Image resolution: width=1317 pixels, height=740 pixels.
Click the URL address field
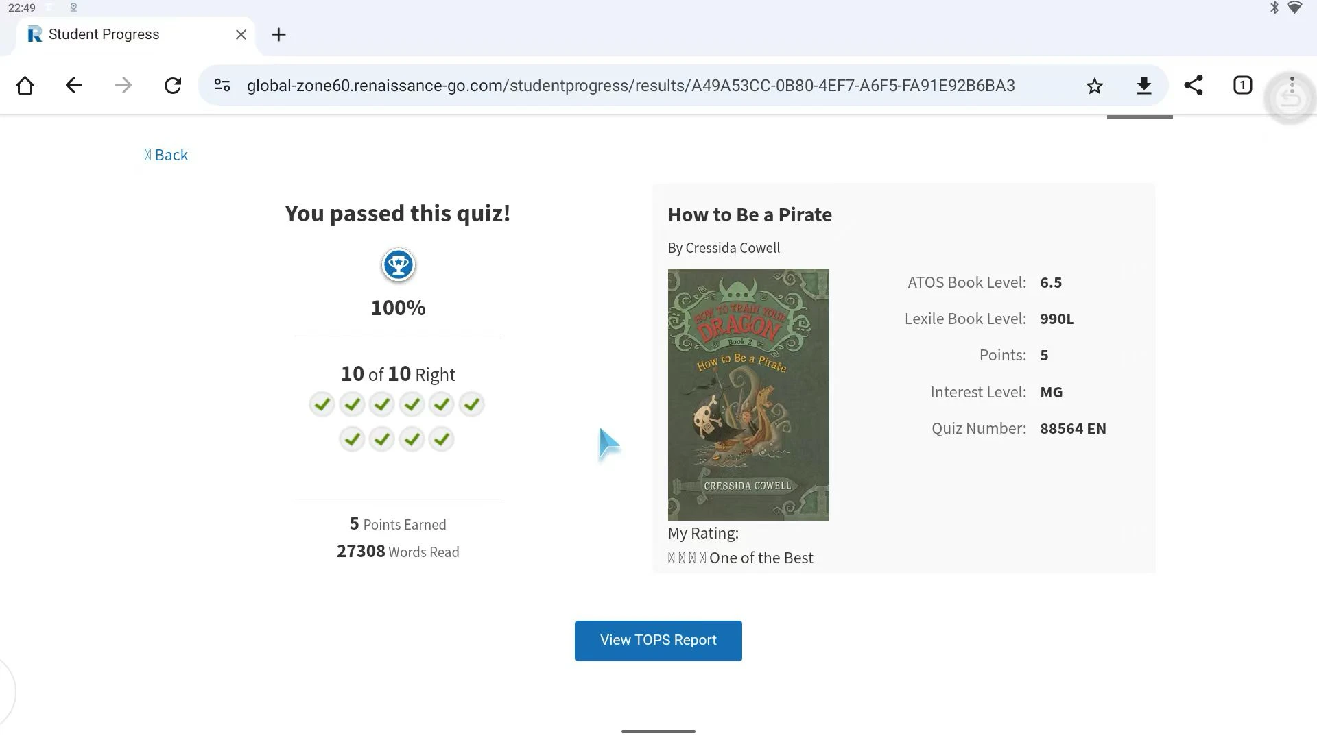(630, 86)
